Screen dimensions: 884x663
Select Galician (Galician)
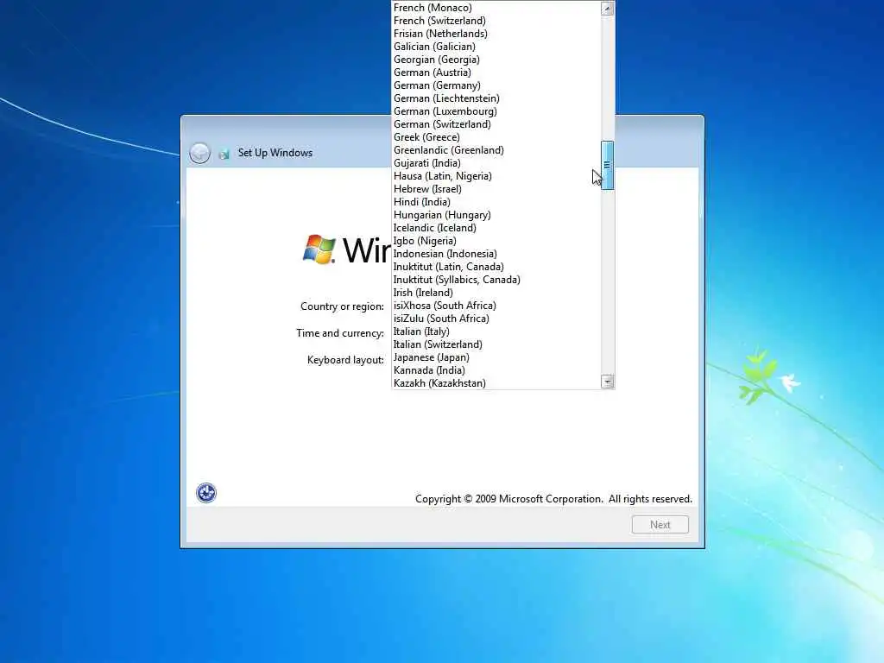(x=496, y=47)
